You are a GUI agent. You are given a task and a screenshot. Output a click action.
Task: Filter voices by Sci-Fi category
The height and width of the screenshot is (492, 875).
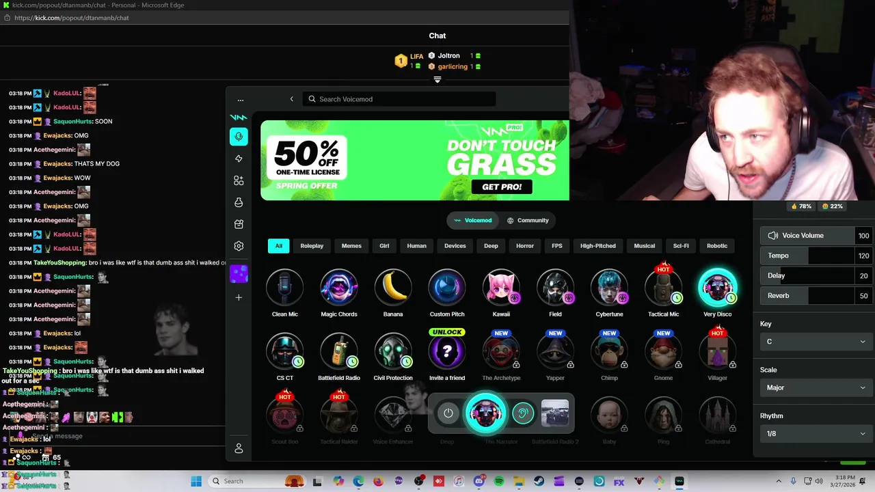681,246
